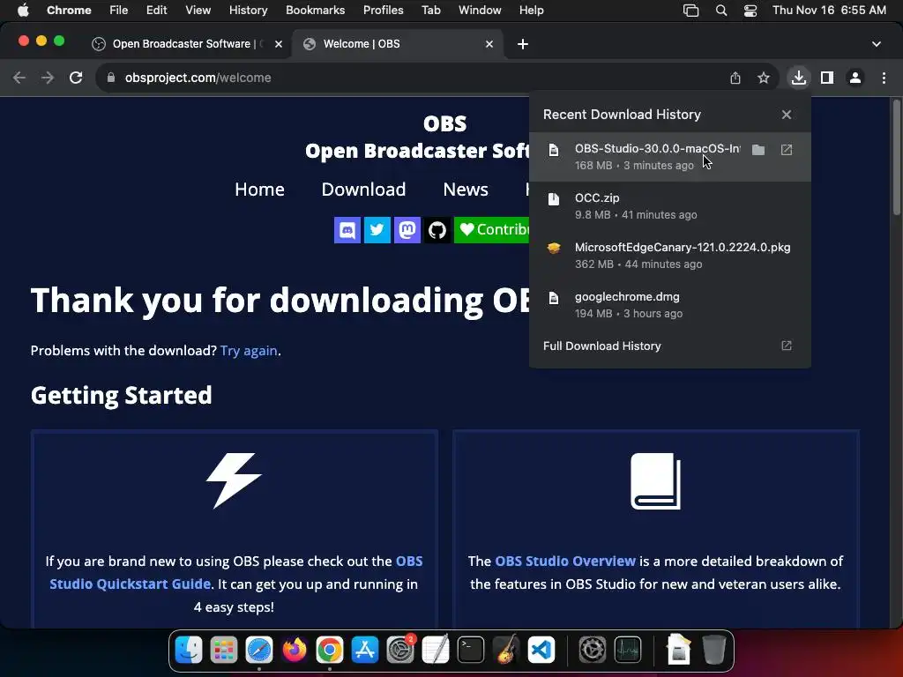Close the Recent Download History popup
Screen dimensions: 903x677
point(787,115)
